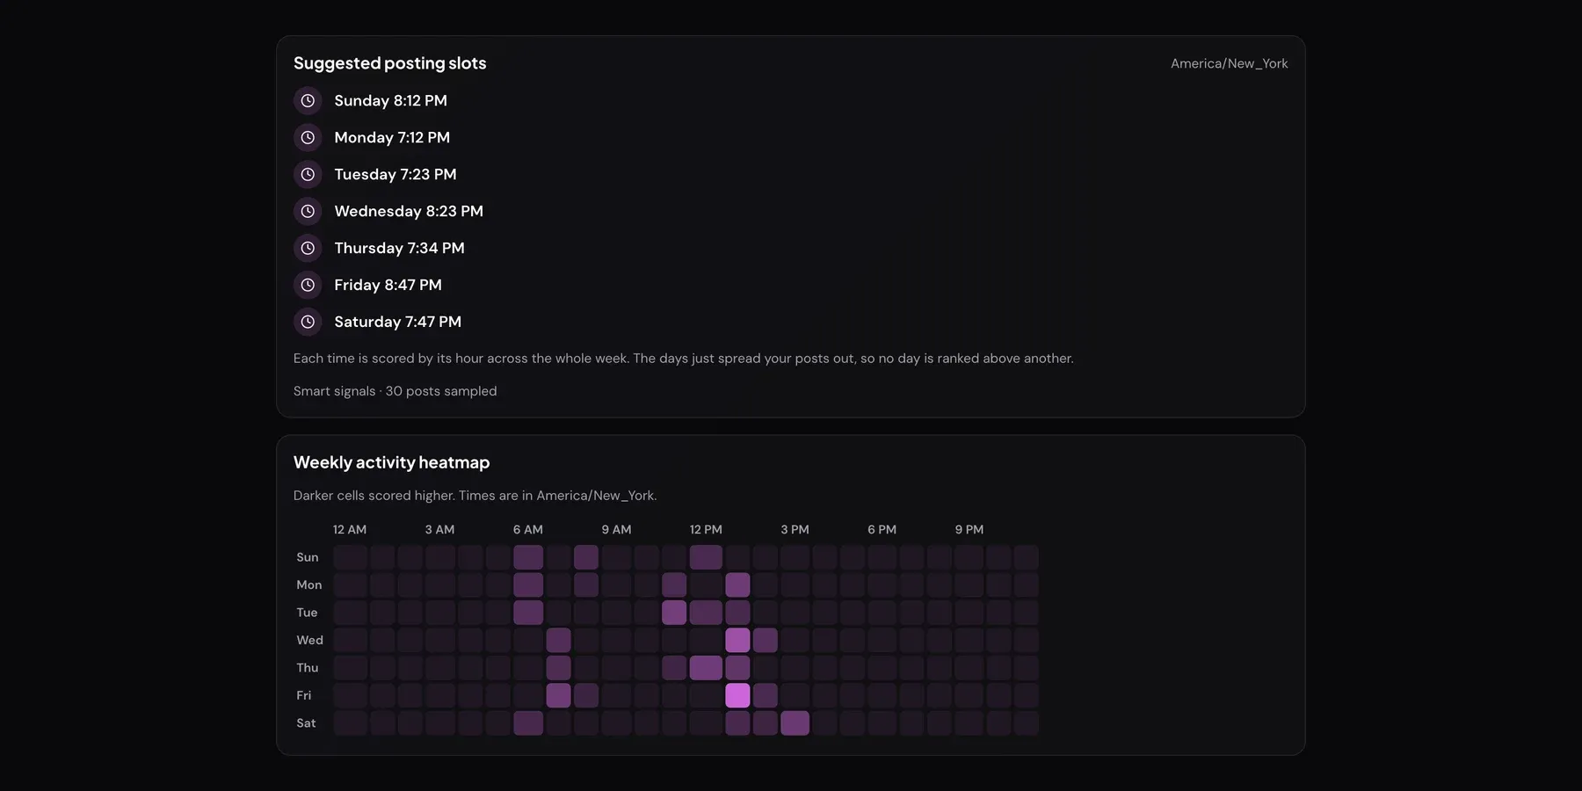This screenshot has width=1582, height=791.
Task: Click the 6 AM column label on heatmap
Action: pyautogui.click(x=528, y=530)
